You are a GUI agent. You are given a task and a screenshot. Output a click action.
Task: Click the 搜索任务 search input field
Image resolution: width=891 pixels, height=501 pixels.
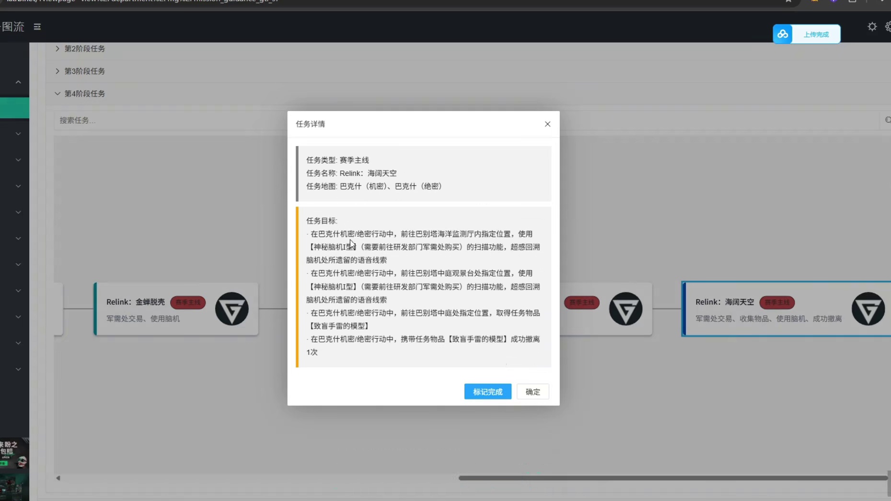pos(168,120)
